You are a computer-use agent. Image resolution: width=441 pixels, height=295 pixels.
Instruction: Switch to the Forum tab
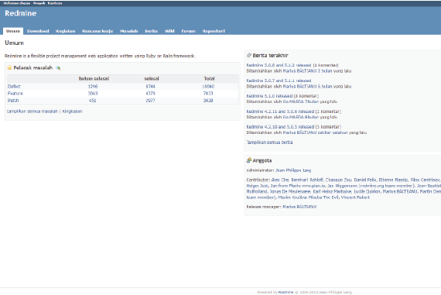[x=189, y=31]
